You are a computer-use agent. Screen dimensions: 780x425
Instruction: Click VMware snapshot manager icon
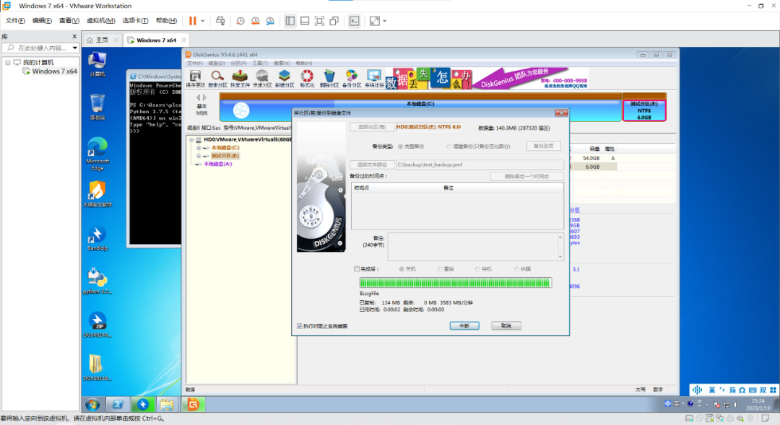click(x=270, y=21)
